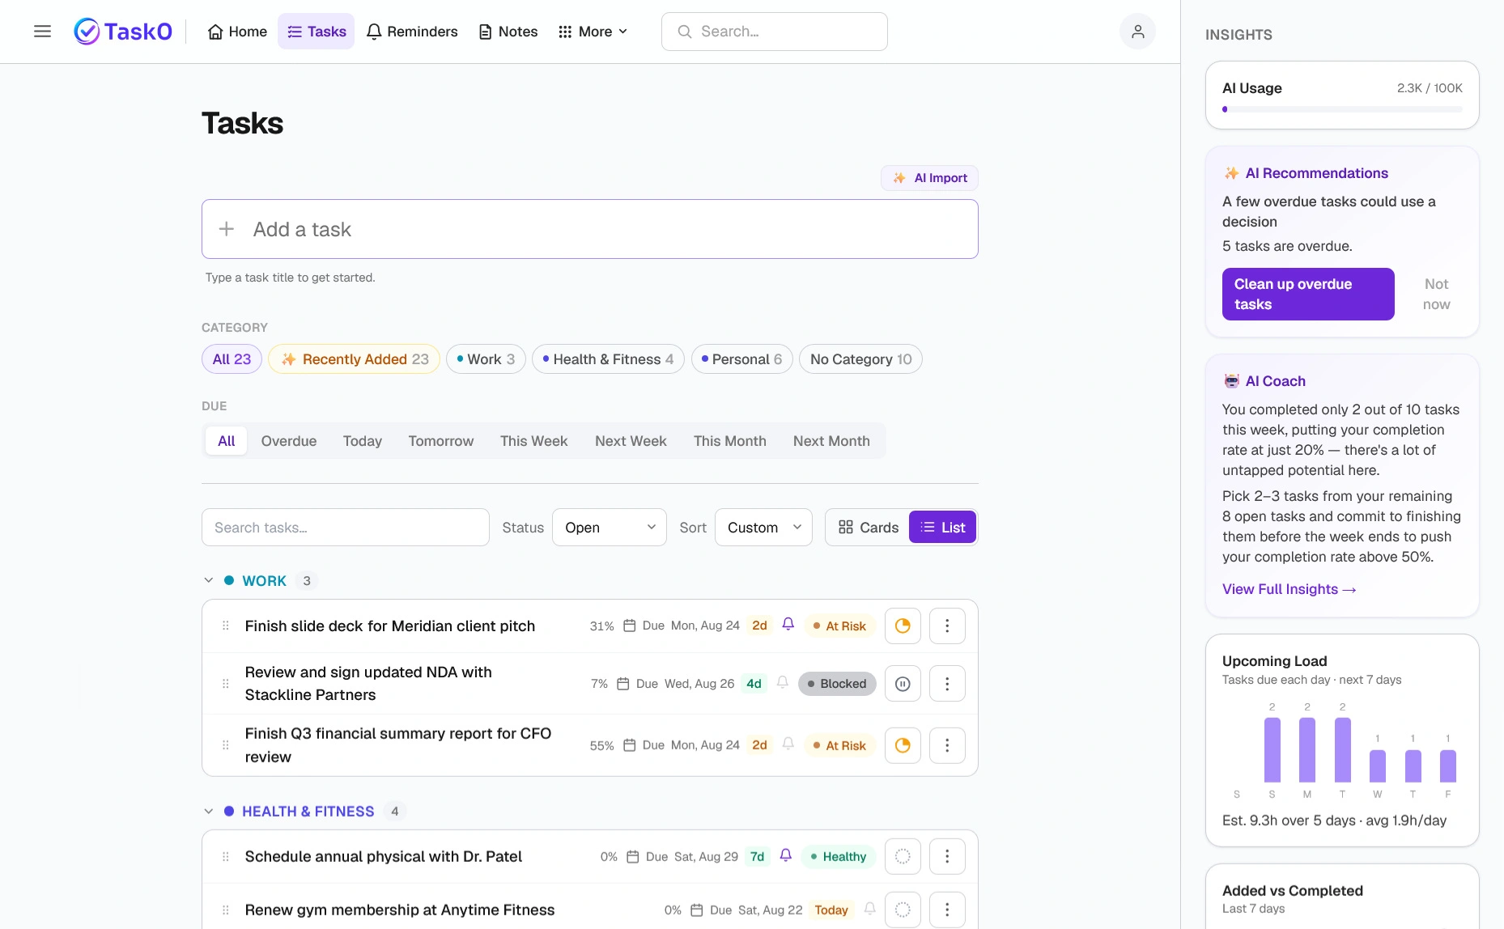The height and width of the screenshot is (929, 1504).
Task: Open more options for Meridian client pitch task
Action: coord(947,626)
